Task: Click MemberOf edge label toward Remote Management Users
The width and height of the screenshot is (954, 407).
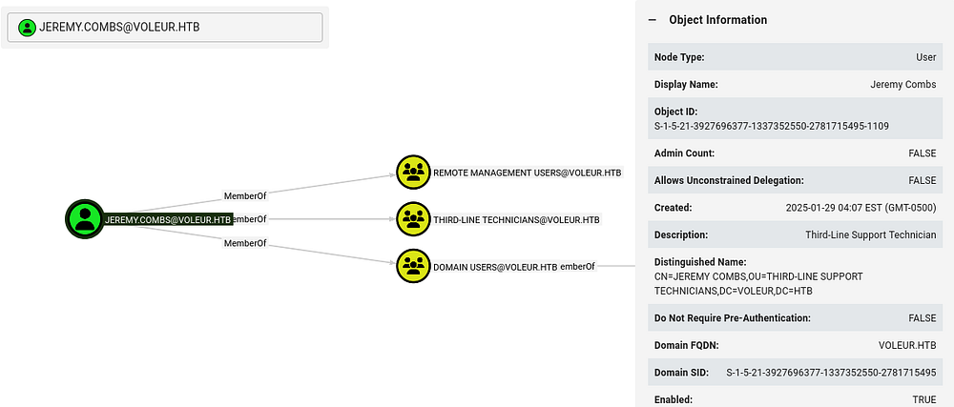Action: (x=245, y=195)
